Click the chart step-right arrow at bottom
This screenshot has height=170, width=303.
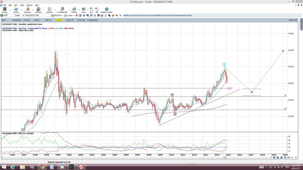(296, 158)
